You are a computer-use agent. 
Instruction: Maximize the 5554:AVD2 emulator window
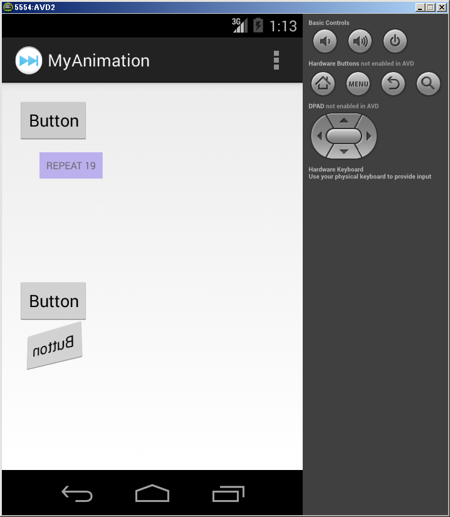point(430,8)
